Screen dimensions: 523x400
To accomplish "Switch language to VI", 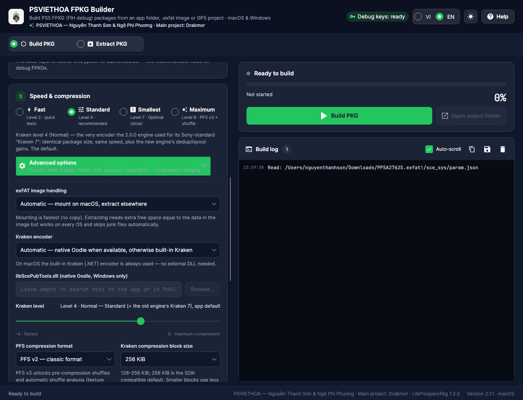I will tap(423, 17).
